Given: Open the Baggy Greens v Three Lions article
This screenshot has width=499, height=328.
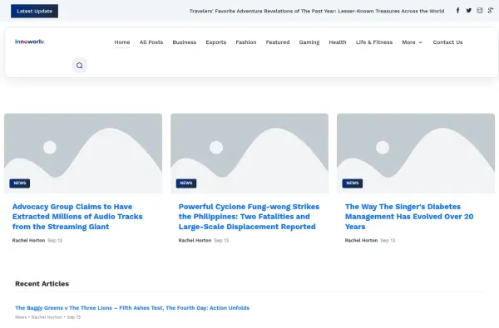Looking at the screenshot, I should coord(132,308).
